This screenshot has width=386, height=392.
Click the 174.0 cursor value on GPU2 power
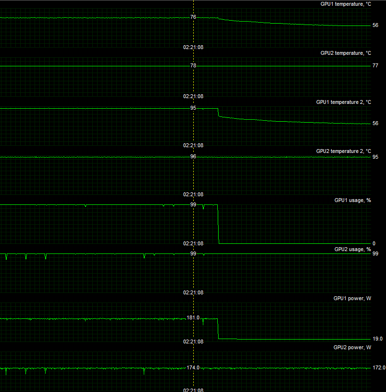[193, 368]
